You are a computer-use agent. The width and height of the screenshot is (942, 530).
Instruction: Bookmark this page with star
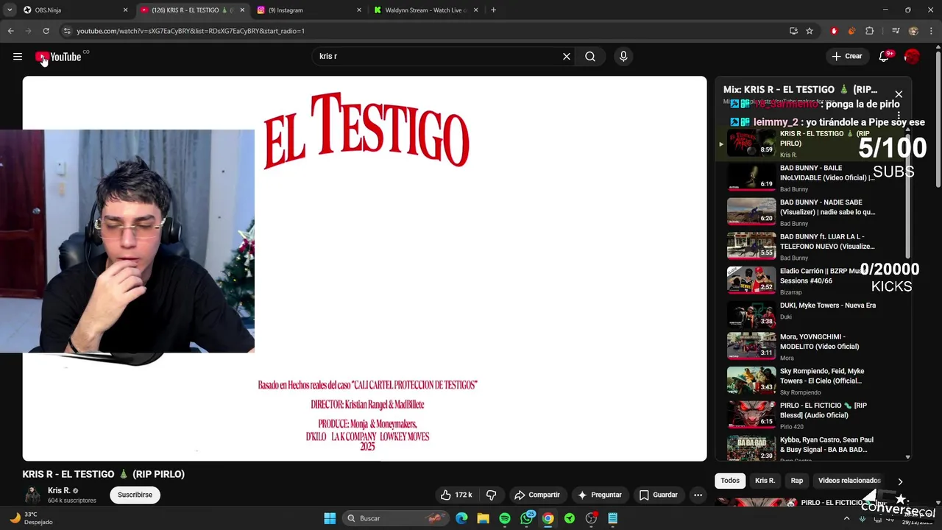tap(810, 31)
